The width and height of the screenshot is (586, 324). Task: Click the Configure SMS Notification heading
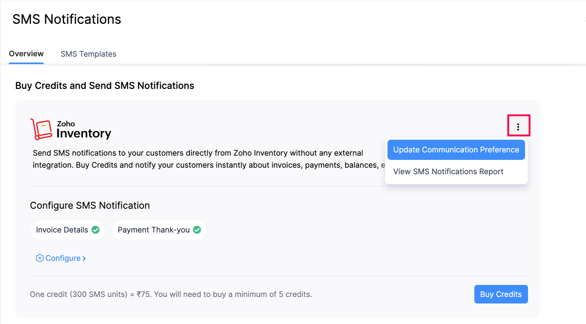90,205
